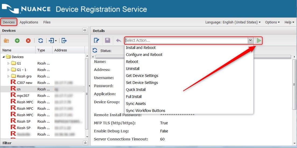Choose Uninstall action
This screenshot has width=297, height=148.
point(132,69)
